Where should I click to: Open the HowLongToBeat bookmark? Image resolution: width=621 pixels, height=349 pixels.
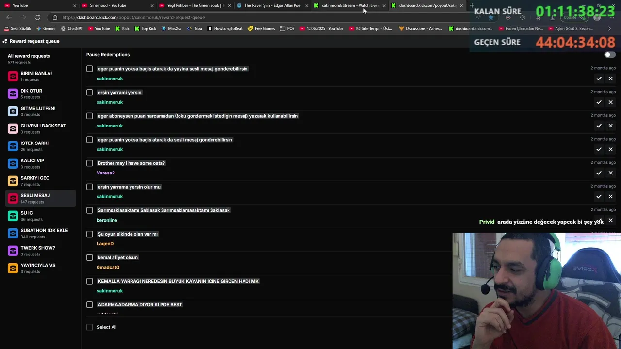point(225,28)
